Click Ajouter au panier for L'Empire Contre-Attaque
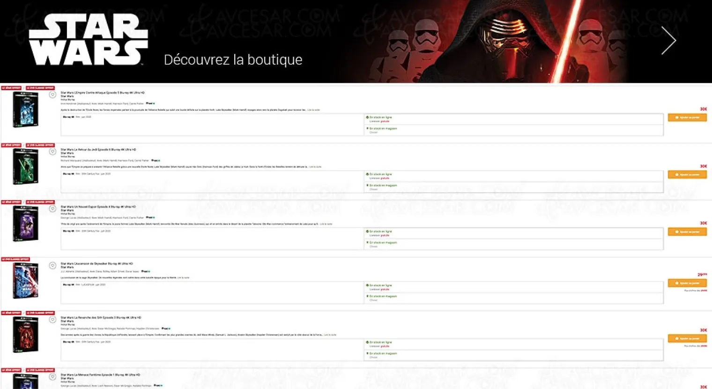The image size is (712, 389). pyautogui.click(x=687, y=117)
